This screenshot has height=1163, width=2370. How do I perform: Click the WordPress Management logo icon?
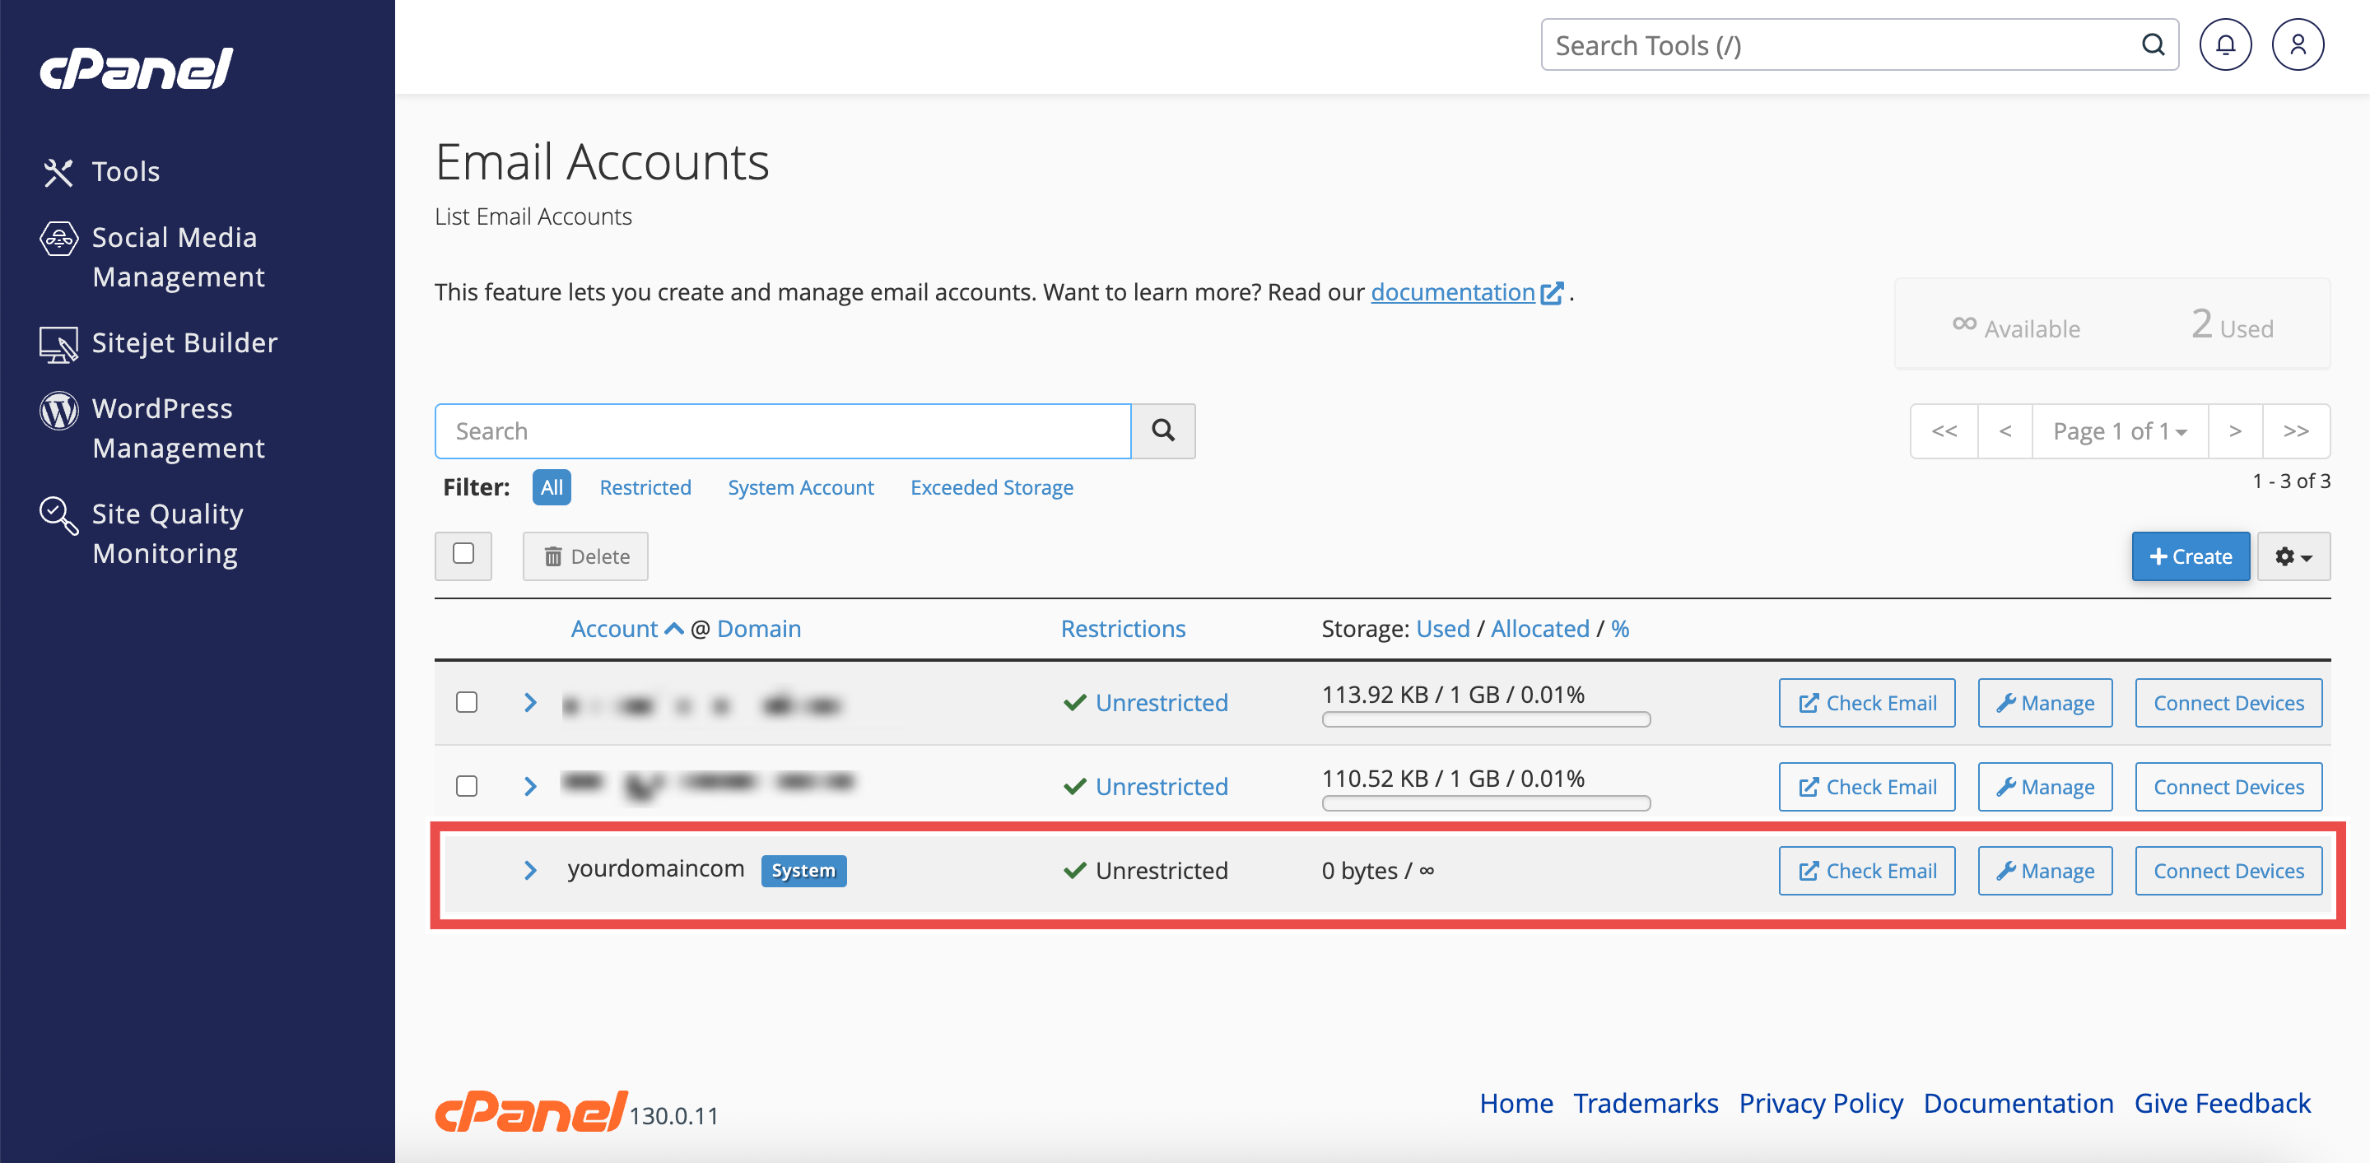tap(58, 411)
